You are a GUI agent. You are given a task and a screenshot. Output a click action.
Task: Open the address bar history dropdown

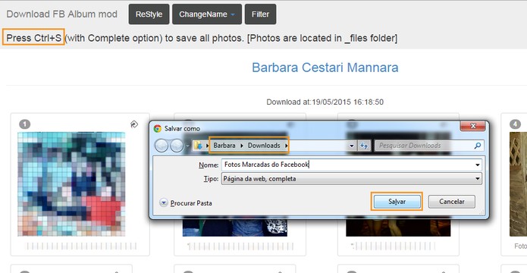(x=352, y=146)
